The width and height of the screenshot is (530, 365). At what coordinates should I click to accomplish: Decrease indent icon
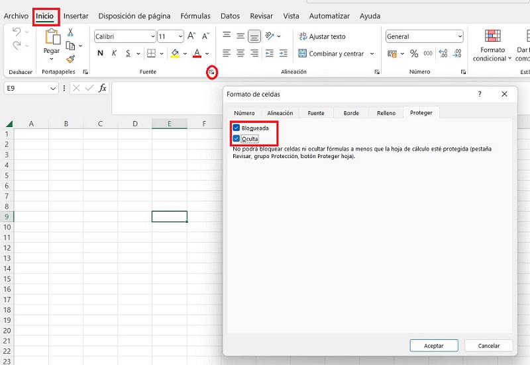click(x=270, y=54)
